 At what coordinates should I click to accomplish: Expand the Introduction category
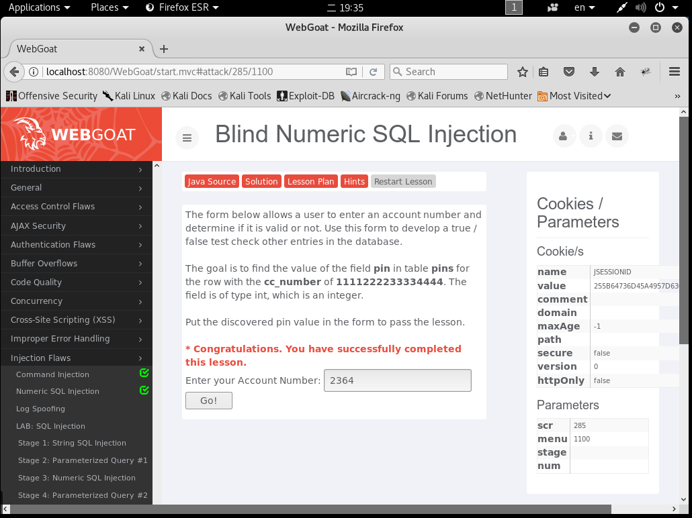click(77, 169)
